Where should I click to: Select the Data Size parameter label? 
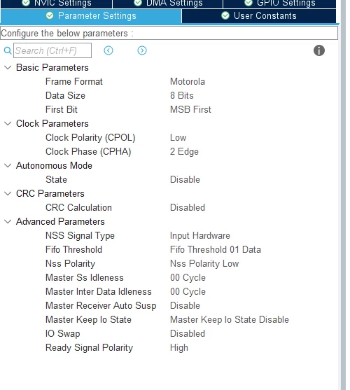tap(65, 95)
